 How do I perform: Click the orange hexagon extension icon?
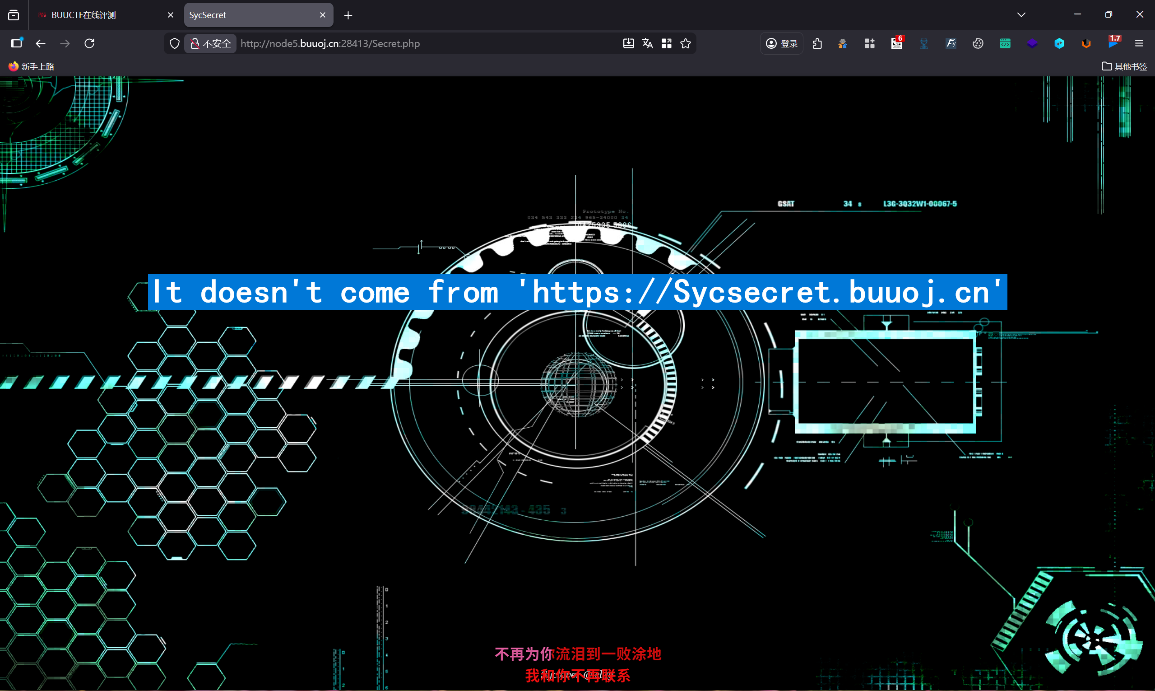pos(1086,43)
